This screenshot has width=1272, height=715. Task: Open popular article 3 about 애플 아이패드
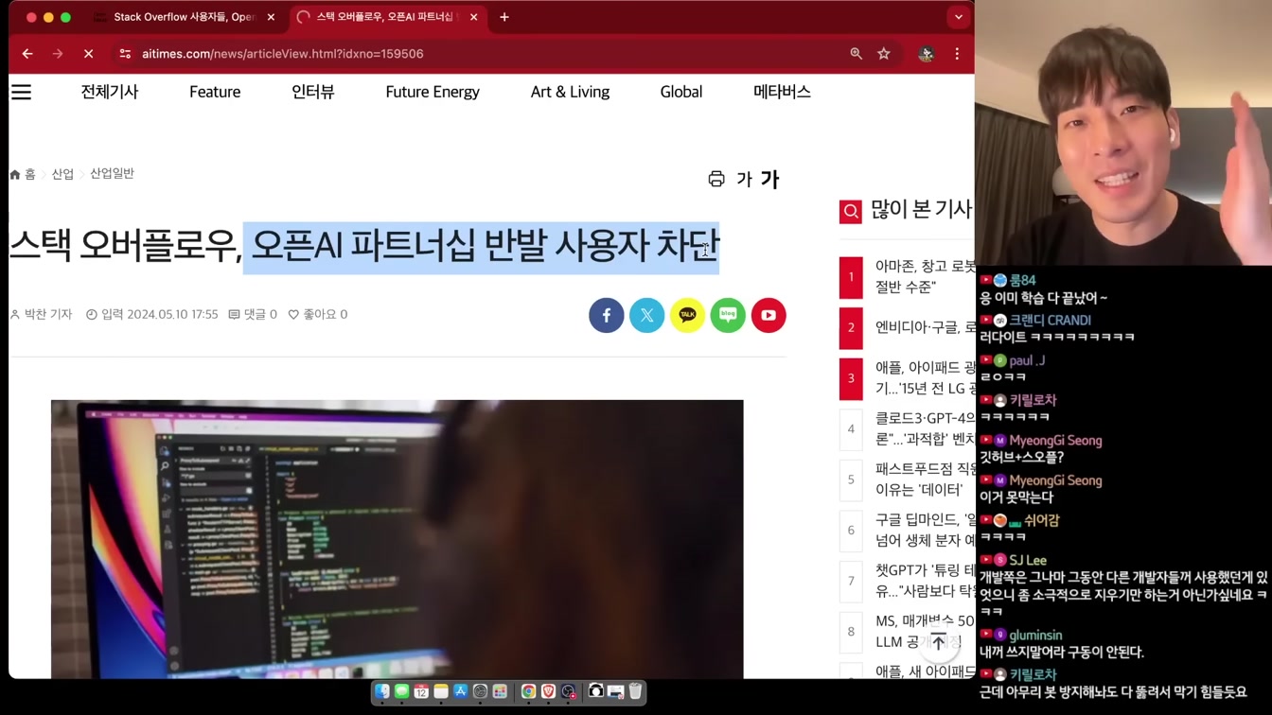[x=925, y=377]
